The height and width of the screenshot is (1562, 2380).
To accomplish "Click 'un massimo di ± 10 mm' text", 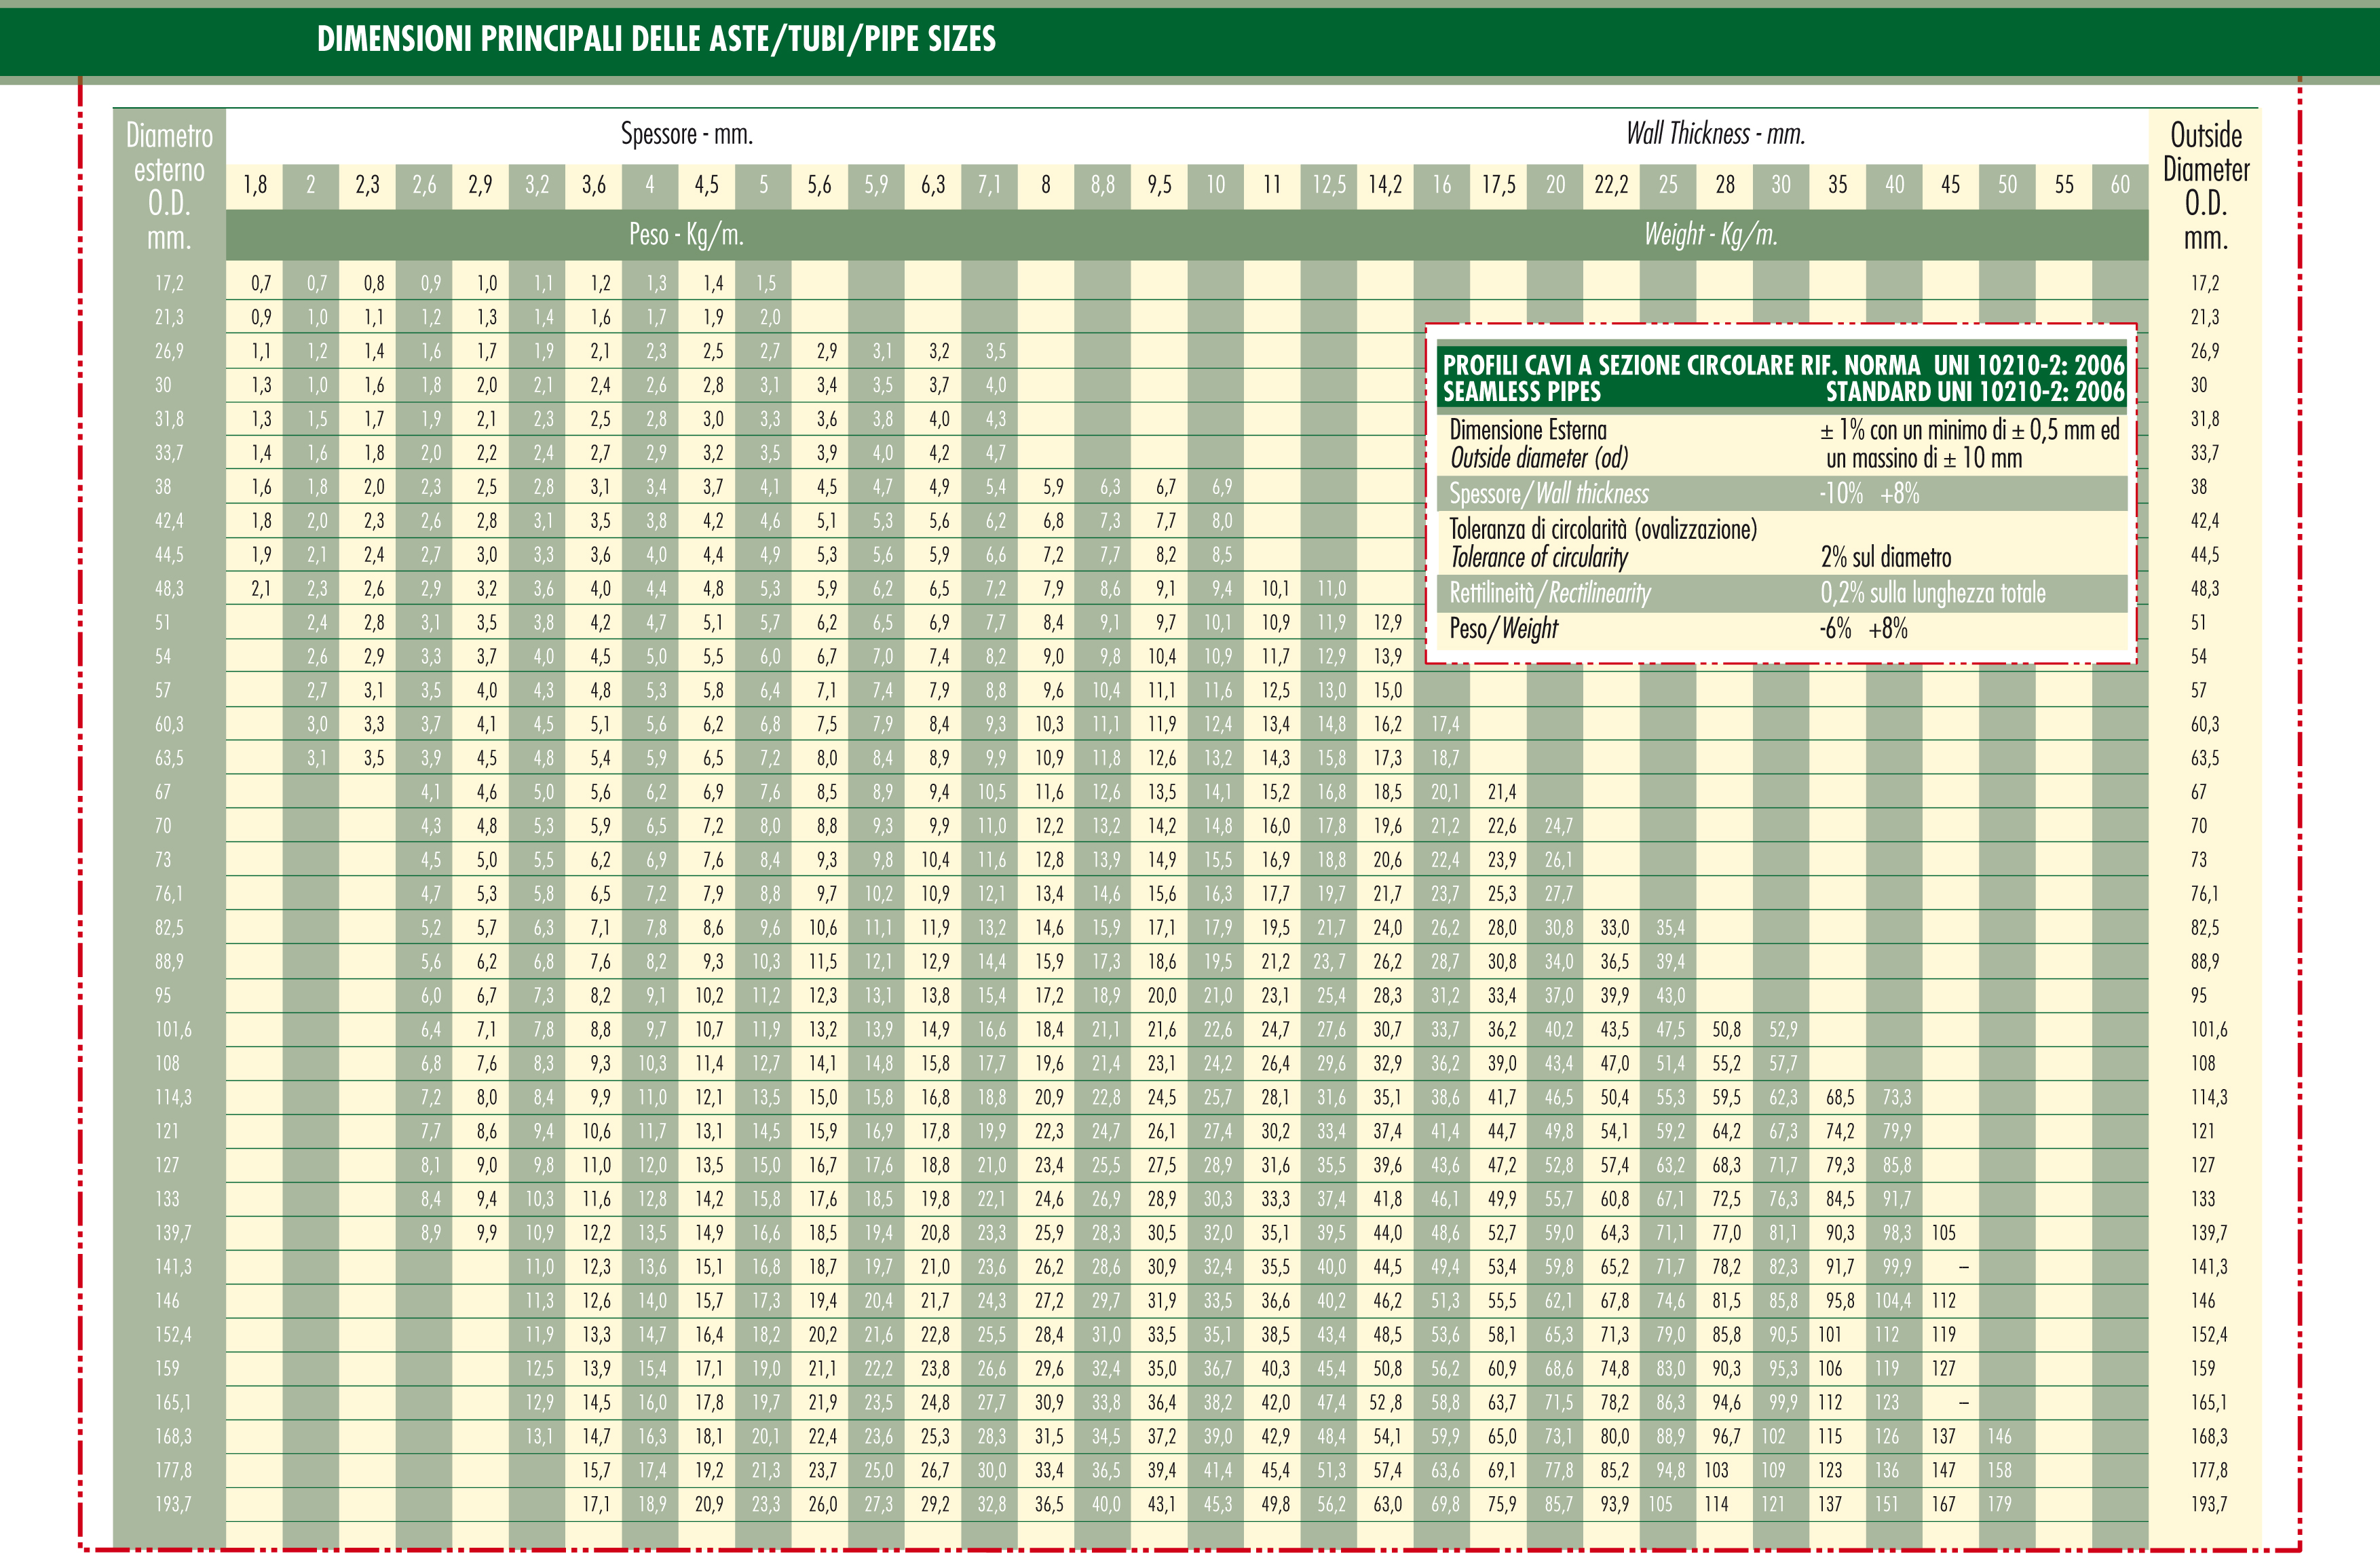I will tap(1924, 458).
